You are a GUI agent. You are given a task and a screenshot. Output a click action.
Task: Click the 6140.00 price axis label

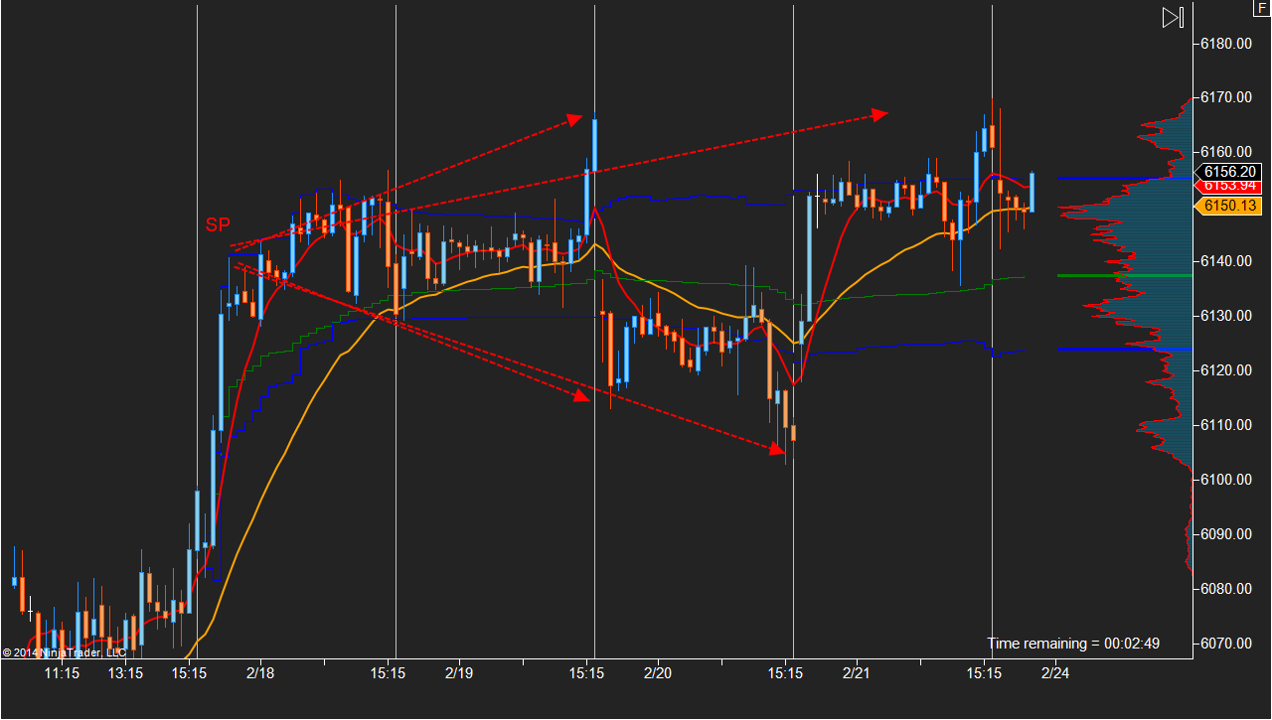(1225, 262)
